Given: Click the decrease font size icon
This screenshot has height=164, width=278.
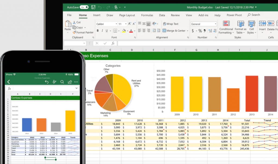Looking at the screenshot, I should pos(134,24).
